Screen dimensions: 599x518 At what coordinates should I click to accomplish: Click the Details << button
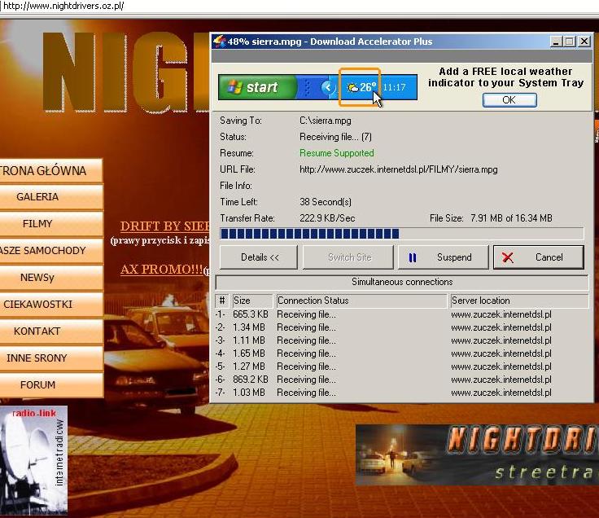coord(259,257)
